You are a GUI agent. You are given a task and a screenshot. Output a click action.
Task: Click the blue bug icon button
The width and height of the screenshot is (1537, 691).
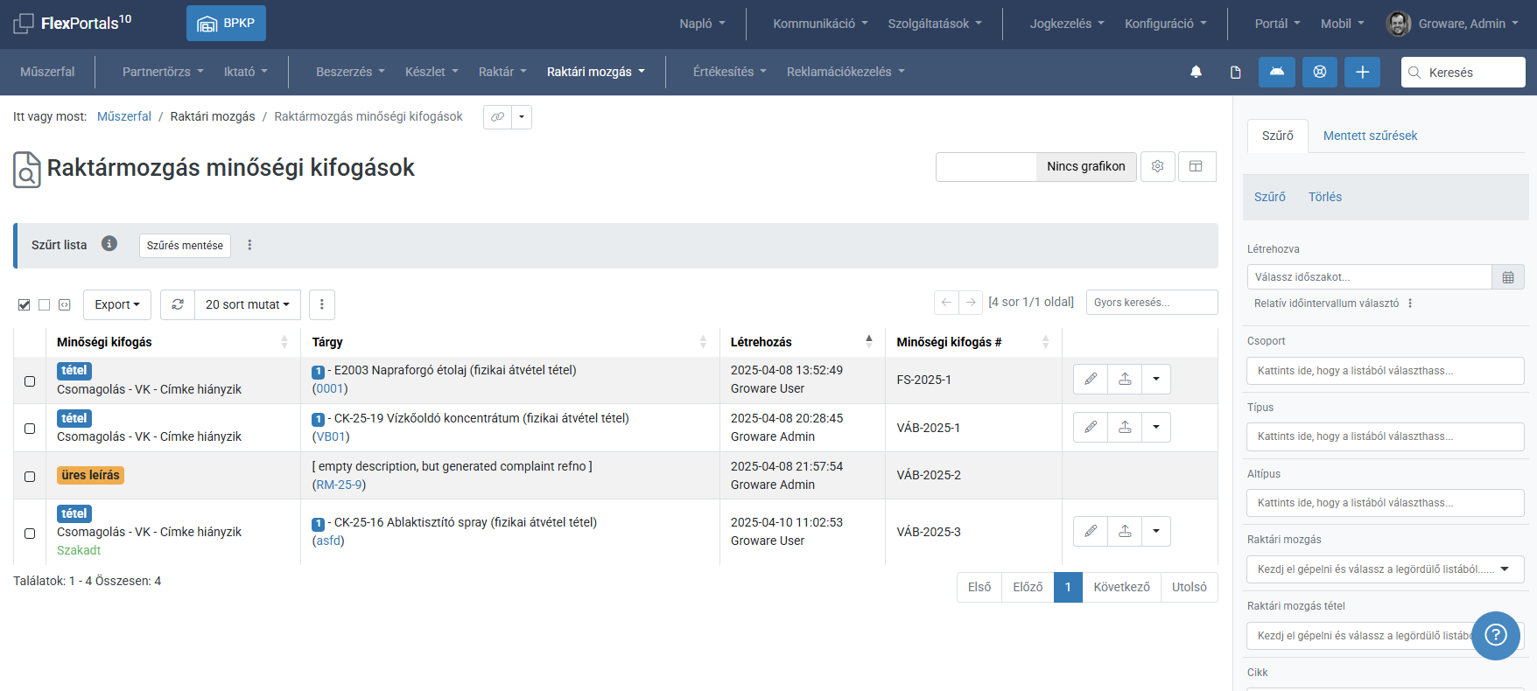click(1277, 72)
